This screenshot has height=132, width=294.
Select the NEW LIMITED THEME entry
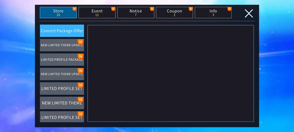pos(62,103)
